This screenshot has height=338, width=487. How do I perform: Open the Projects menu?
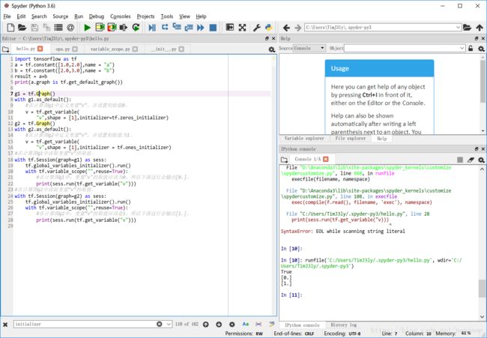coord(145,16)
